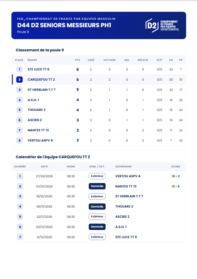Open ST HERBLAIN T.T 7 in standings table
The height and width of the screenshot is (279, 197).
(41, 90)
